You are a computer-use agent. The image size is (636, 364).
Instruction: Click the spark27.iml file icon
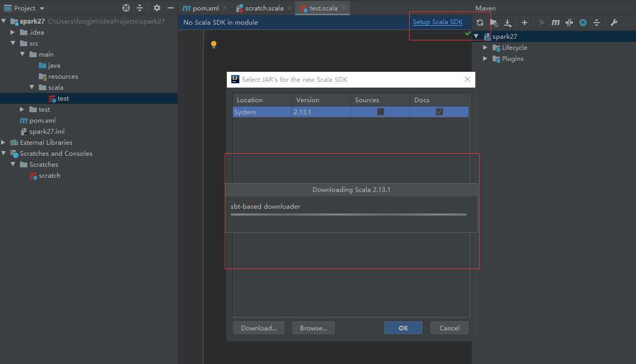[x=24, y=132]
